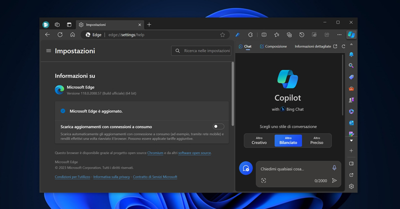Viewport: 400px width, 209px height.
Task: Add page to favorites star icon
Action: (222, 35)
